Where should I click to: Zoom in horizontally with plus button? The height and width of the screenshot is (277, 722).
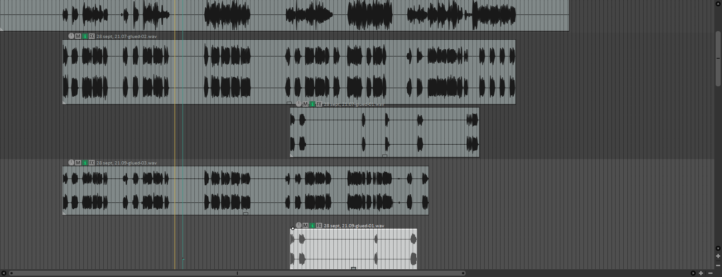point(701,273)
